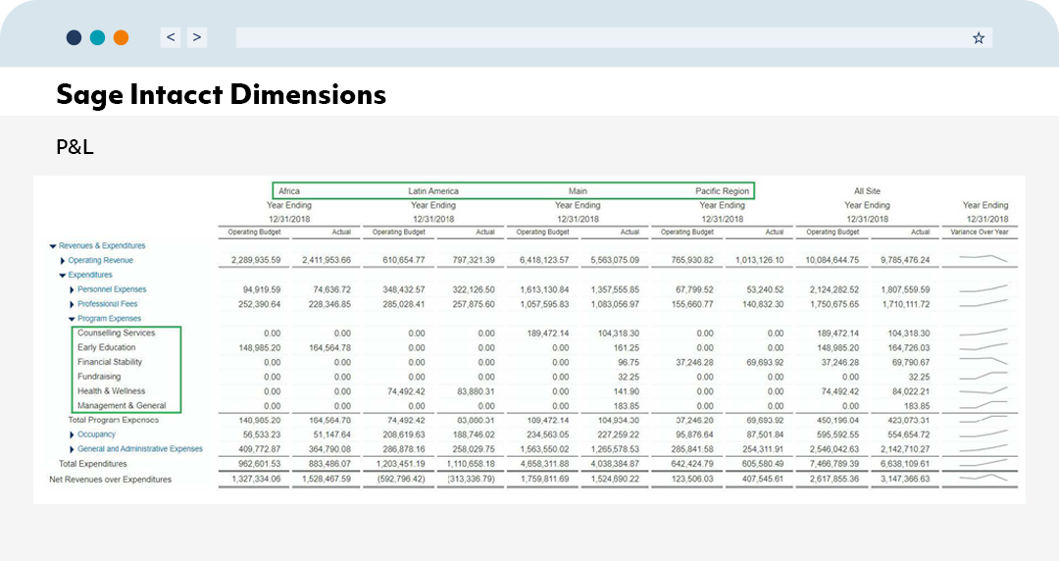Click the Operating Revenue variance sparkline
1059x561 pixels.
(983, 260)
